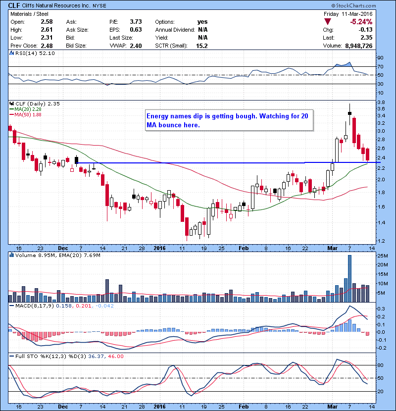Click the 3.8 price scale label
396x411 pixels.
click(x=381, y=103)
